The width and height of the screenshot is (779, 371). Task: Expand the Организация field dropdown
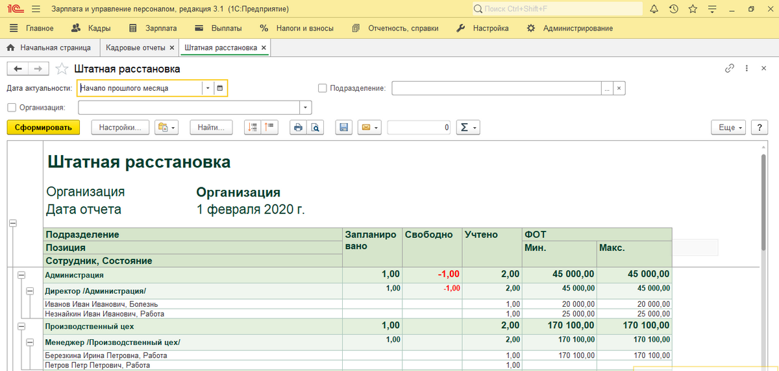coord(306,108)
